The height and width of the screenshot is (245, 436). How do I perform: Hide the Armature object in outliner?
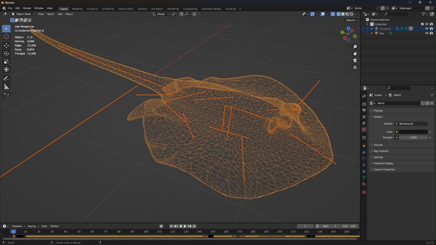pyautogui.click(x=427, y=29)
